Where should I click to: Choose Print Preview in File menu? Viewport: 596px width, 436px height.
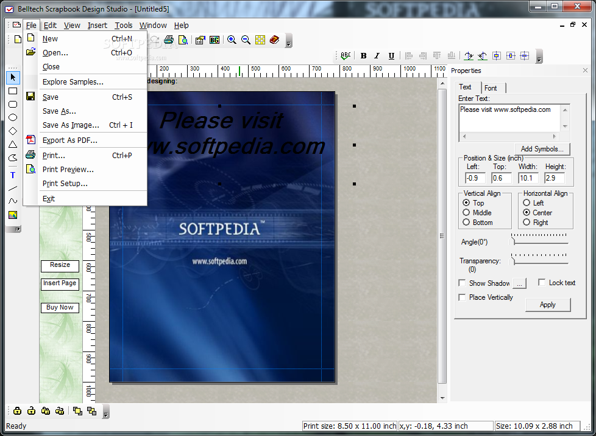click(85, 170)
